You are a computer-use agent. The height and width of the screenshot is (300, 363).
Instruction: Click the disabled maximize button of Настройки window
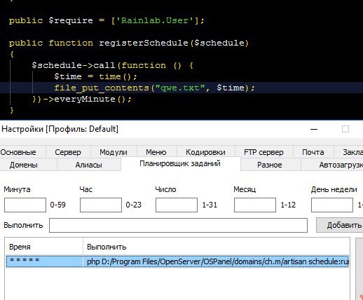345,129
